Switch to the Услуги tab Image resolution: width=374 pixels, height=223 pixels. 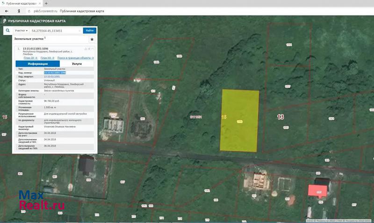(77, 63)
